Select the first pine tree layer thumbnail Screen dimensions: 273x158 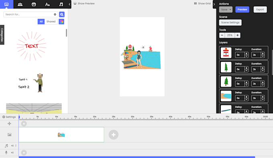(x=226, y=67)
